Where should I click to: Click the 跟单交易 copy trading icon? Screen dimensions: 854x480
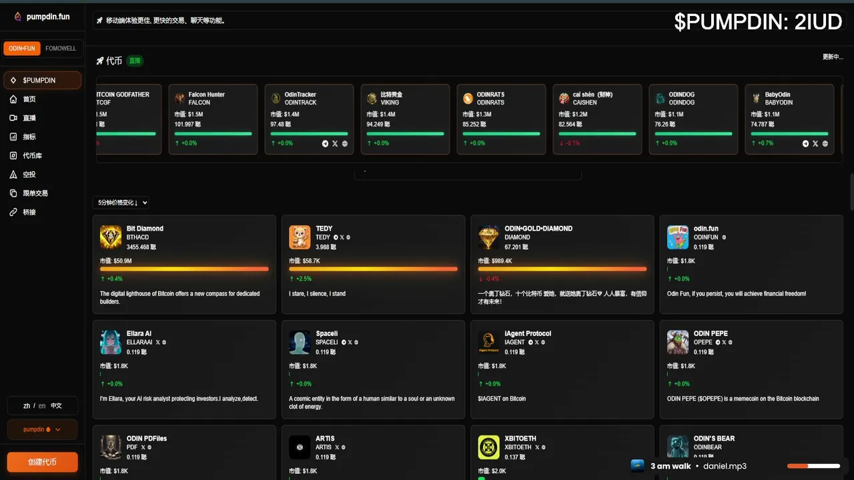13,193
